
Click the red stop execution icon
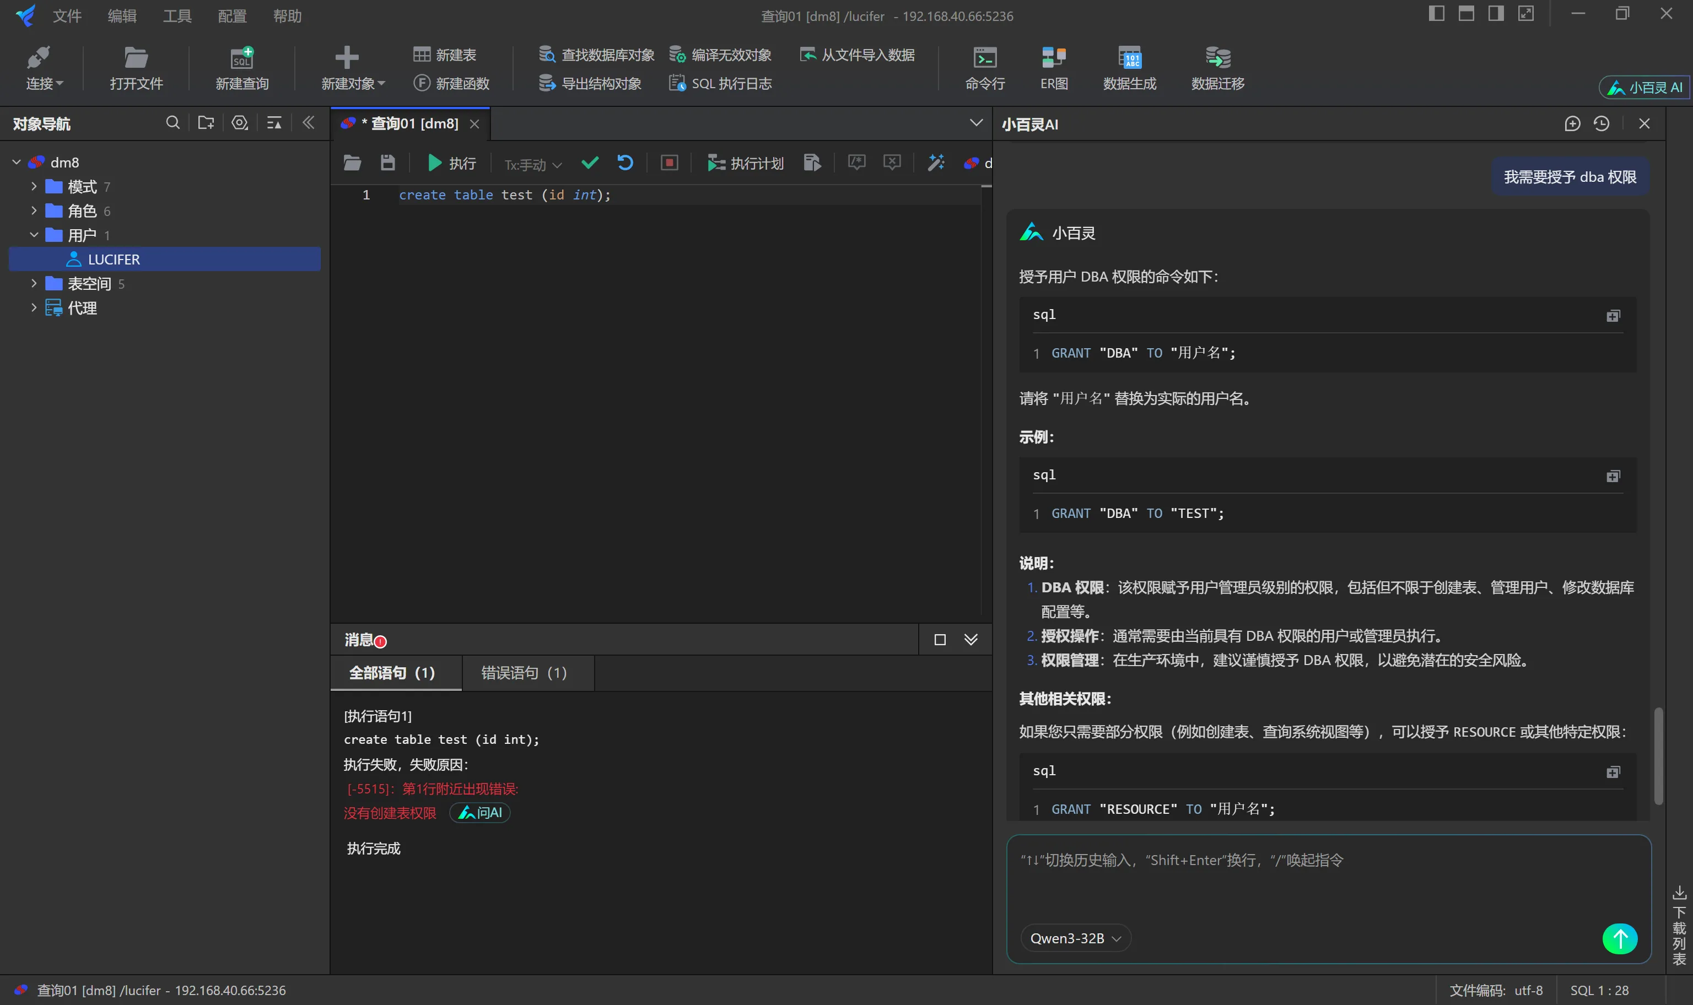point(669,163)
